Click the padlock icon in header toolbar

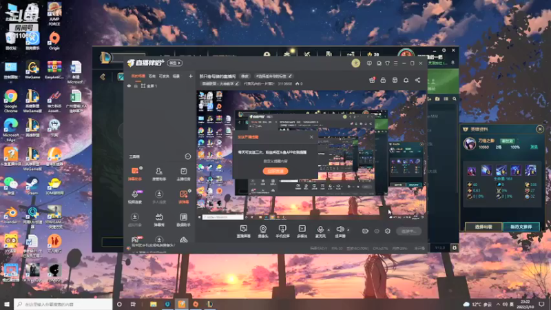(x=383, y=80)
